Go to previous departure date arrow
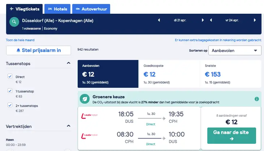The width and height of the screenshot is (264, 151). 159,20
